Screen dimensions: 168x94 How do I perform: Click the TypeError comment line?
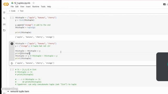pos(46,84)
